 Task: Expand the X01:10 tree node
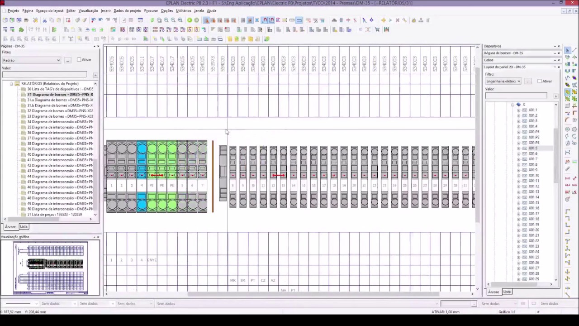519,175
